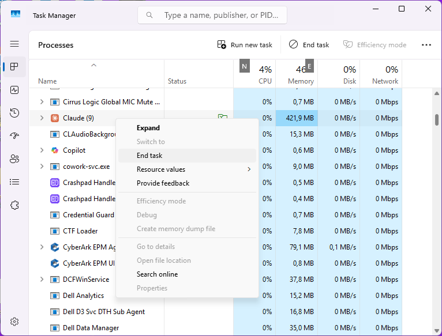
Task: Open the Resource values submenu
Action: click(x=187, y=169)
